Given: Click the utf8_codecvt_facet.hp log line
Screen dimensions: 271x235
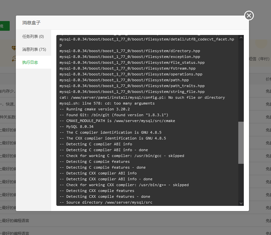Looking at the screenshot, I should point(147,42).
